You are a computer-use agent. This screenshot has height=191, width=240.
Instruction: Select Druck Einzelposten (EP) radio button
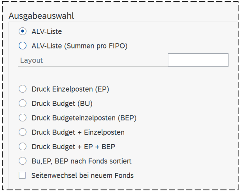coord(22,89)
